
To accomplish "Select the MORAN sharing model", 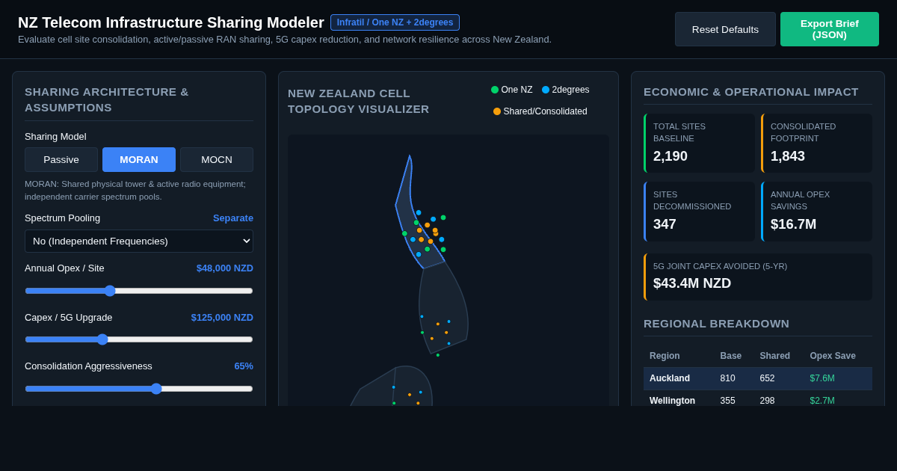I will point(139,159).
